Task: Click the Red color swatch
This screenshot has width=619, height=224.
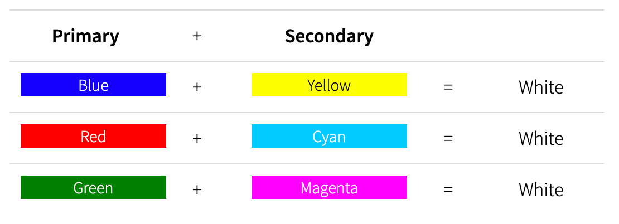Action: point(93,136)
